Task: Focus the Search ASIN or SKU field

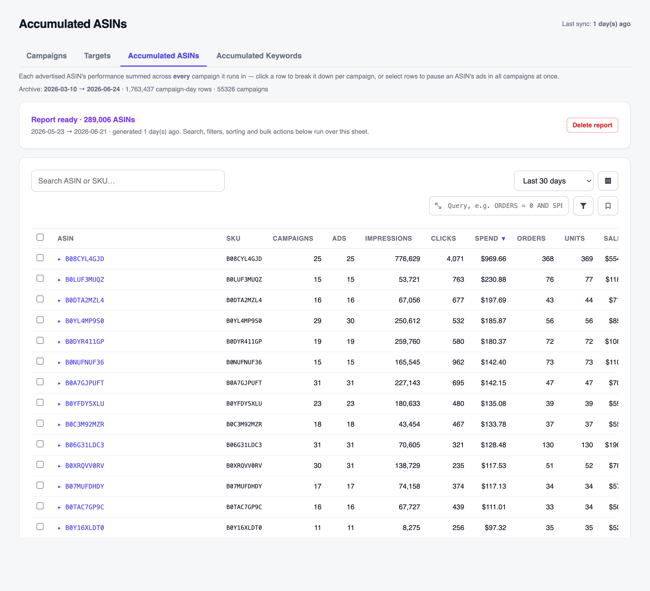Action: [128, 181]
